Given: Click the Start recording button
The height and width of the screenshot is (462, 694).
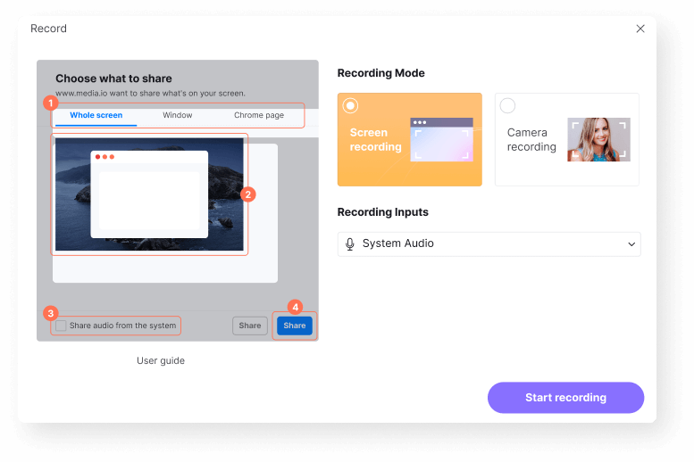Looking at the screenshot, I should (x=565, y=398).
